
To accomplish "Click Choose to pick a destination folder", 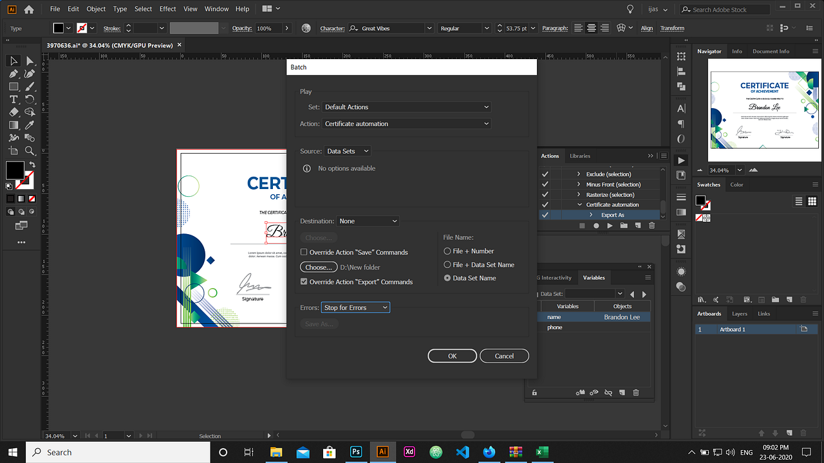I will pyautogui.click(x=318, y=266).
